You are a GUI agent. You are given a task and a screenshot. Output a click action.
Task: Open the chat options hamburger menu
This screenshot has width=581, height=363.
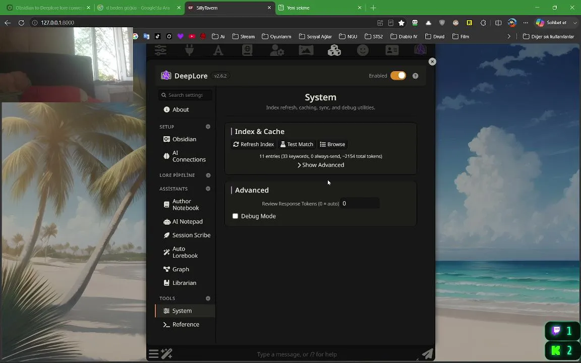153,354
